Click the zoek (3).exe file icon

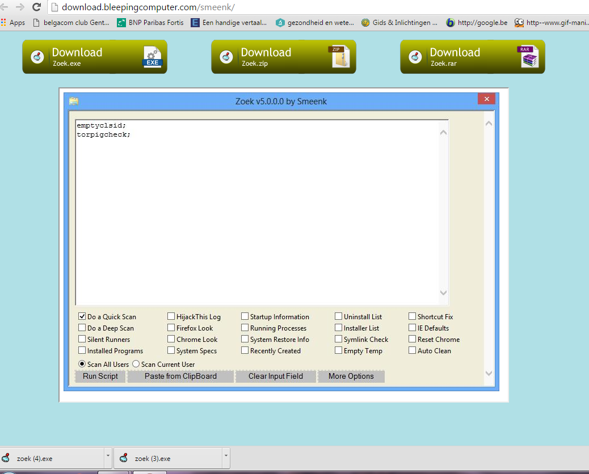[x=124, y=458]
